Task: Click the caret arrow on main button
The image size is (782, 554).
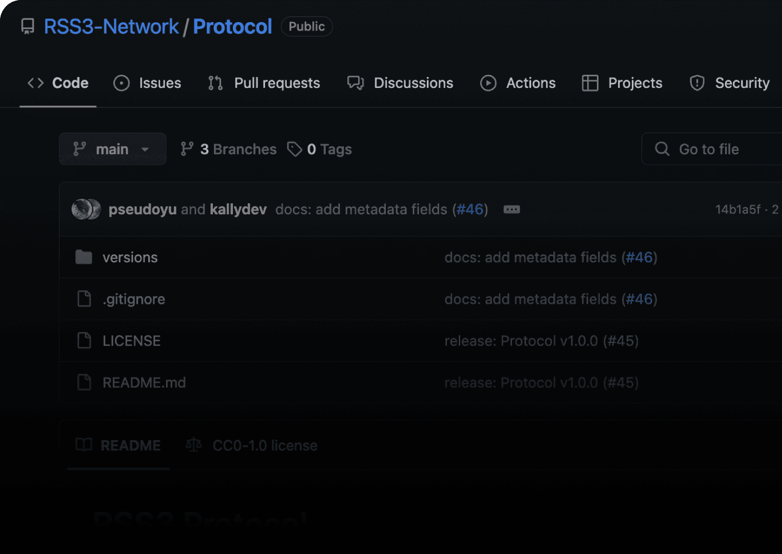Action: click(145, 150)
